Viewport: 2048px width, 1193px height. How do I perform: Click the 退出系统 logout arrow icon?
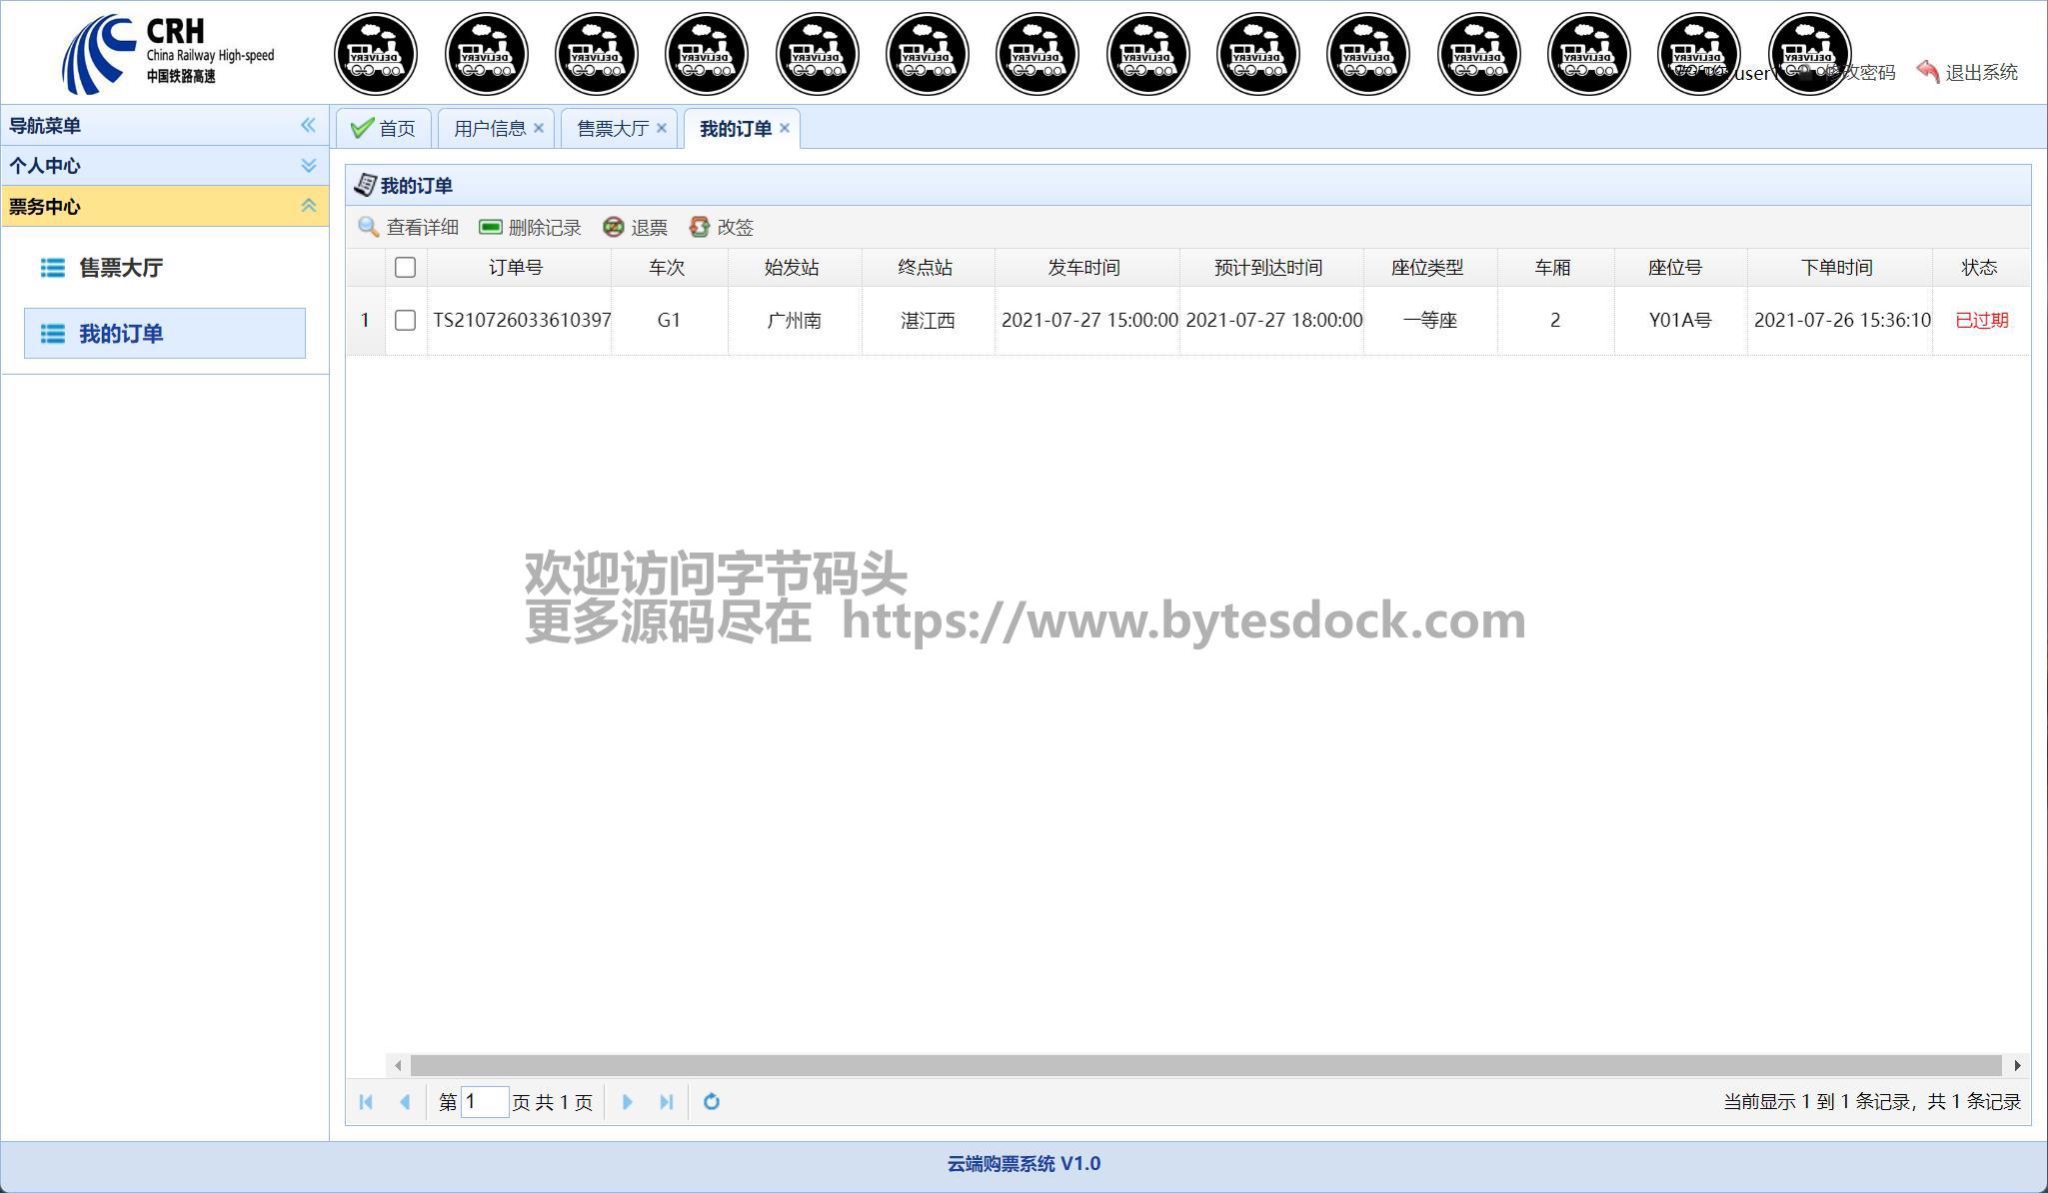coord(1927,72)
